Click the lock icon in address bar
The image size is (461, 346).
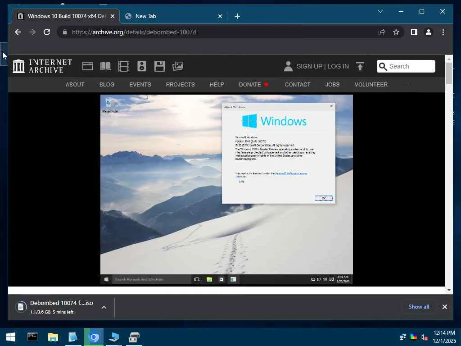[x=65, y=32]
